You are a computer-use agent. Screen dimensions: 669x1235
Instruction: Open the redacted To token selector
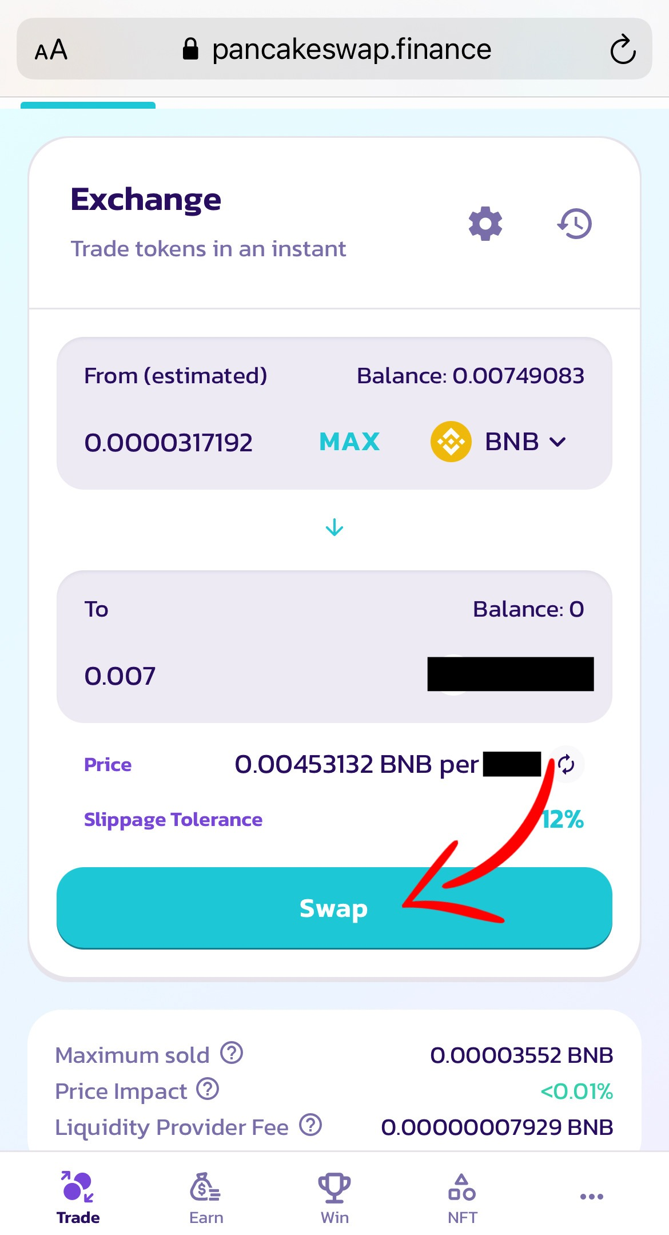point(511,674)
